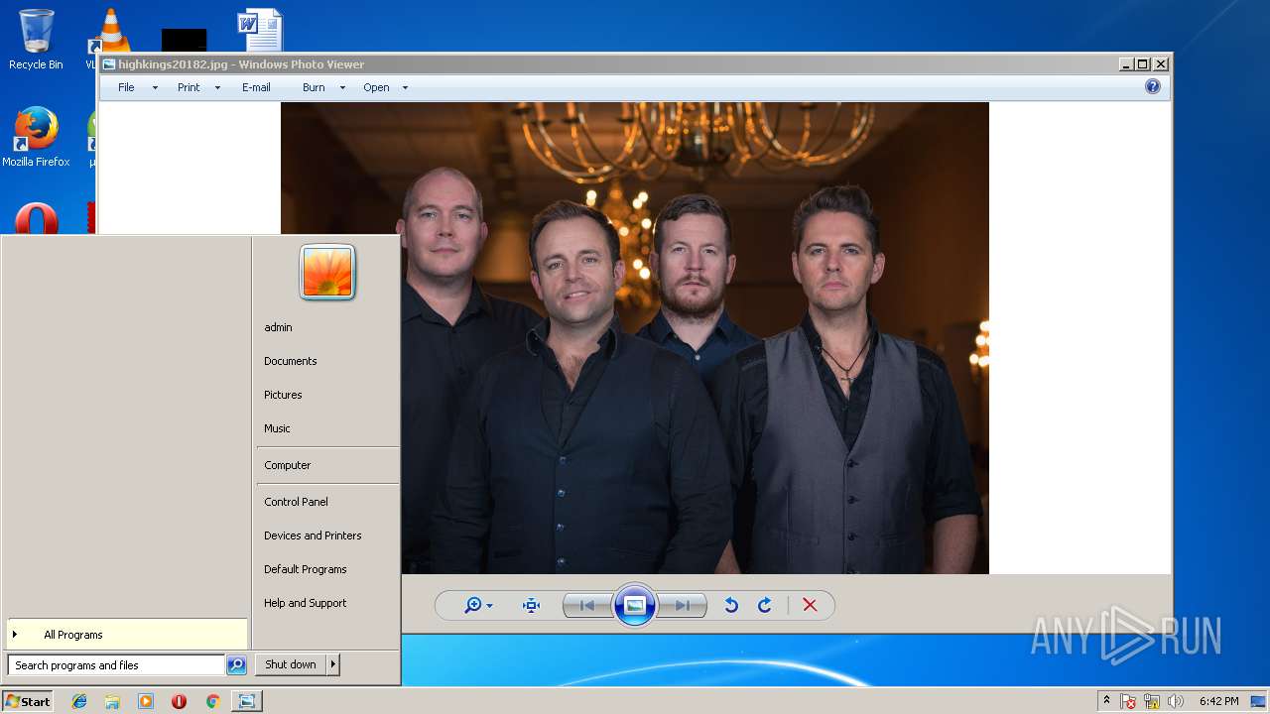Open Documents from the Start menu
This screenshot has width=1270, height=714.
(x=291, y=361)
